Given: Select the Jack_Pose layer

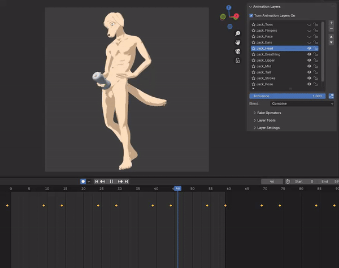Looking at the screenshot, I should click(x=285, y=84).
